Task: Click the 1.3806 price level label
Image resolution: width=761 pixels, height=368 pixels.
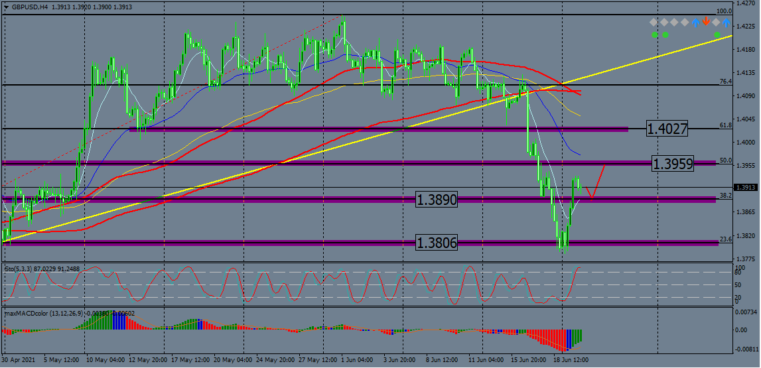Action: pyautogui.click(x=437, y=243)
